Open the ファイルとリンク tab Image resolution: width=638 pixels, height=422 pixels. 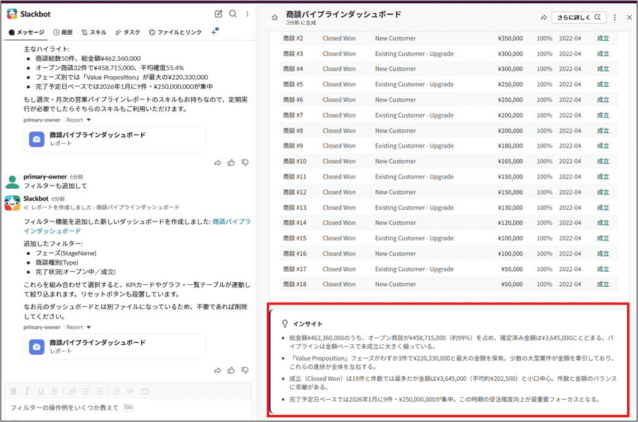point(175,32)
